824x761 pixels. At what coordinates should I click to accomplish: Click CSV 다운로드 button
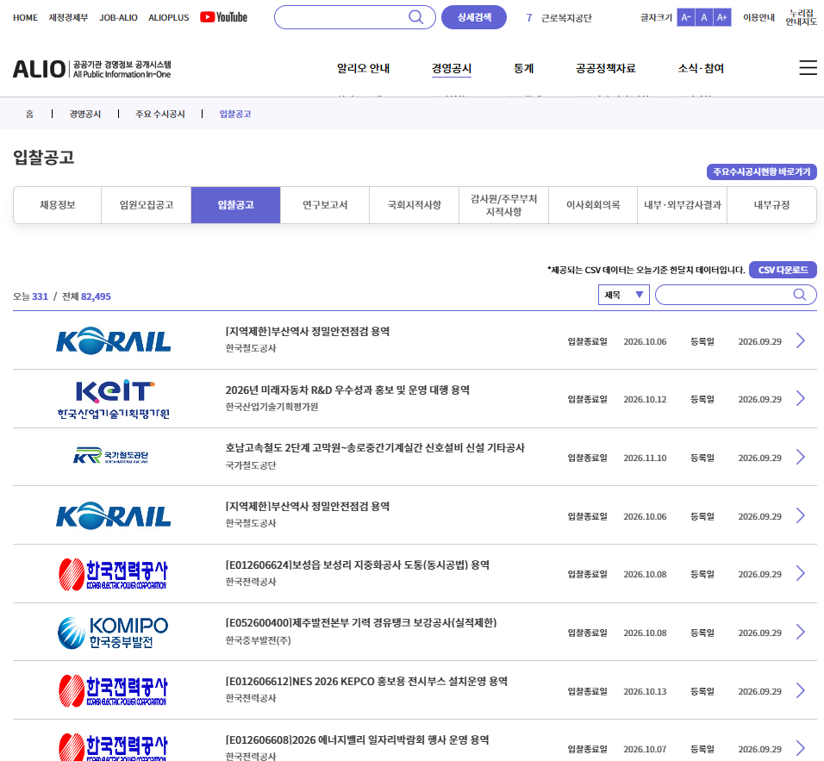(x=783, y=270)
